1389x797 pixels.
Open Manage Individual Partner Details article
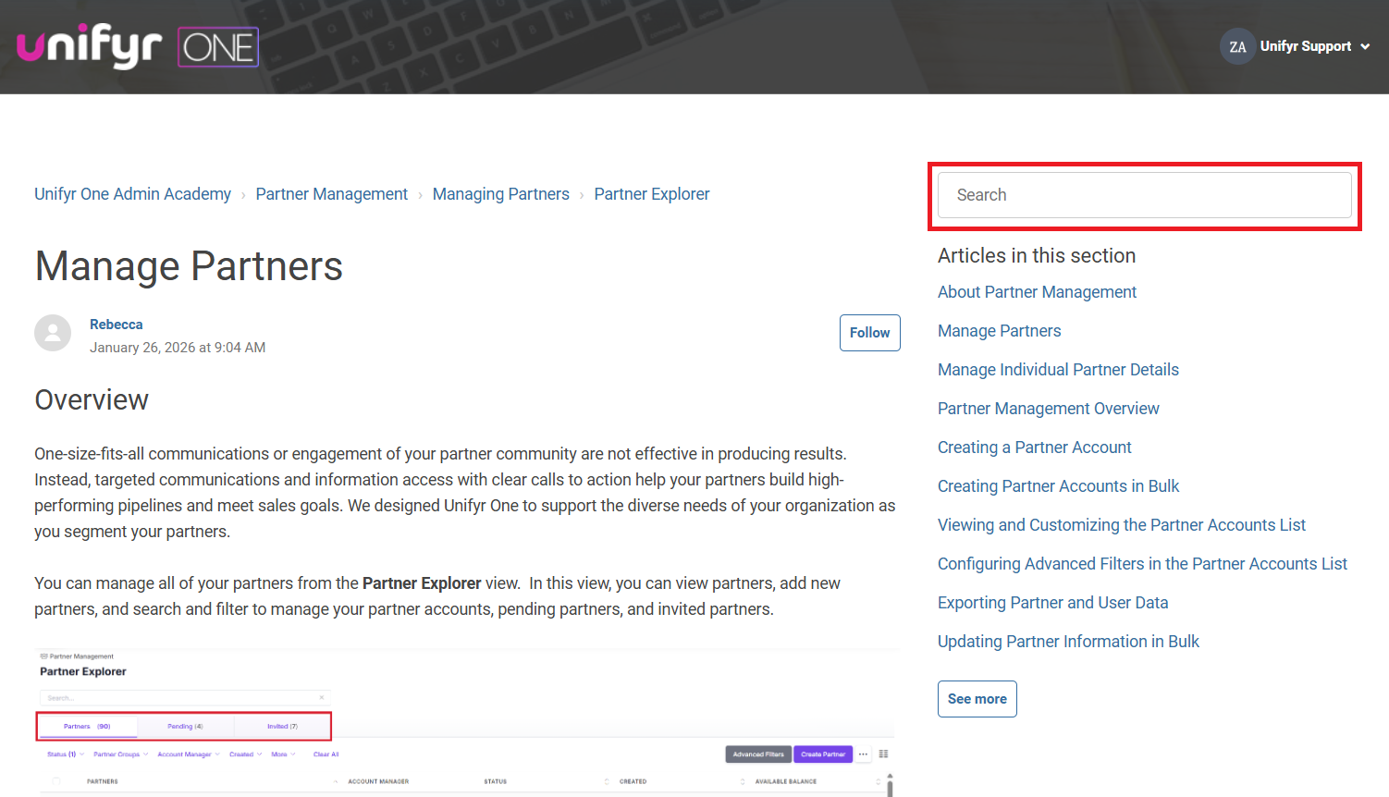tap(1058, 370)
